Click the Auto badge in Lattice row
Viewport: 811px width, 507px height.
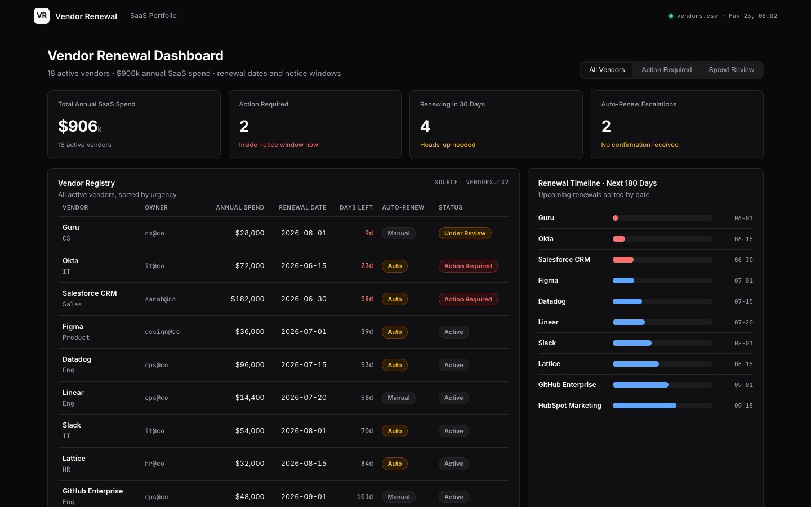[395, 464]
